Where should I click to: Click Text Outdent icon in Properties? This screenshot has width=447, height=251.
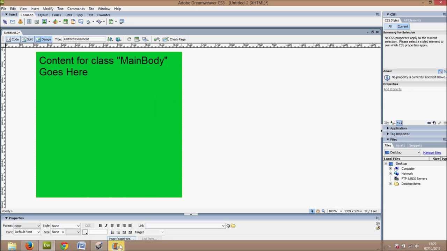[124, 232]
